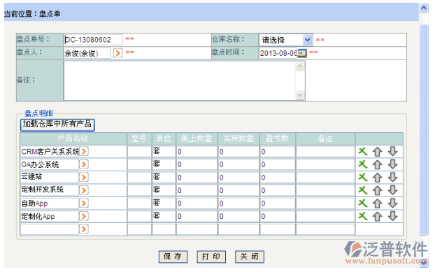This screenshot has width=435, height=272.
Task: Move 定制化App row down
Action: pos(392,216)
